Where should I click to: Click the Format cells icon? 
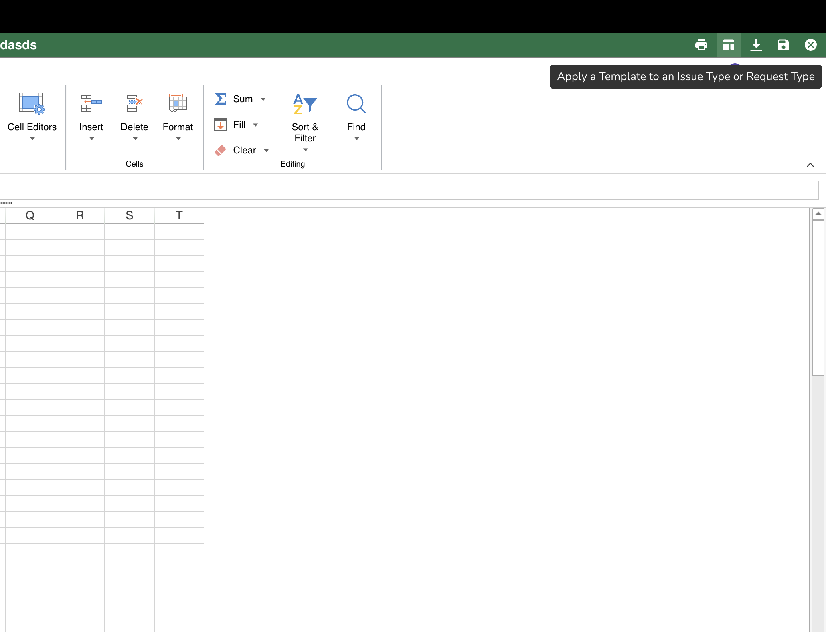click(x=178, y=104)
